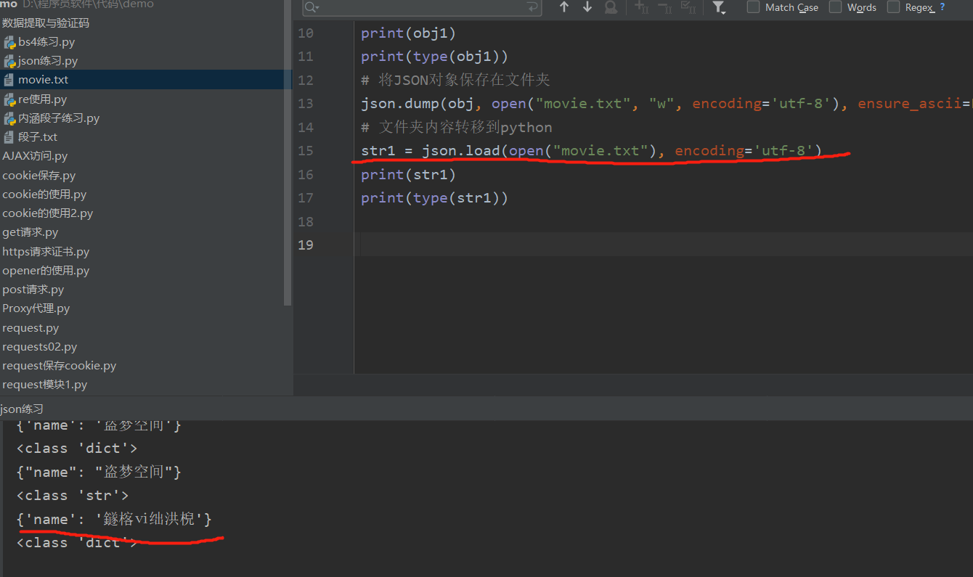Image resolution: width=973 pixels, height=577 pixels.
Task: Open 内涵段子练习.py file
Action: (x=59, y=118)
